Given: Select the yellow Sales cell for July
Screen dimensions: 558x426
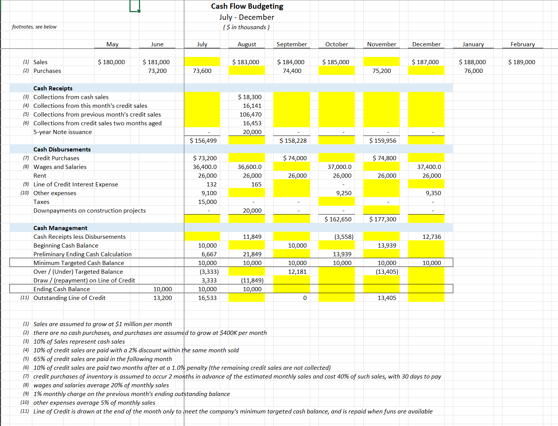Looking at the screenshot, I should pos(202,61).
